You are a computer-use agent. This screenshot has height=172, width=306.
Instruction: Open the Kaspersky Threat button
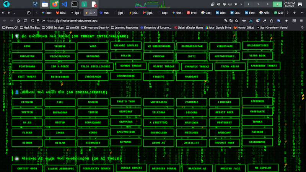pos(264,66)
